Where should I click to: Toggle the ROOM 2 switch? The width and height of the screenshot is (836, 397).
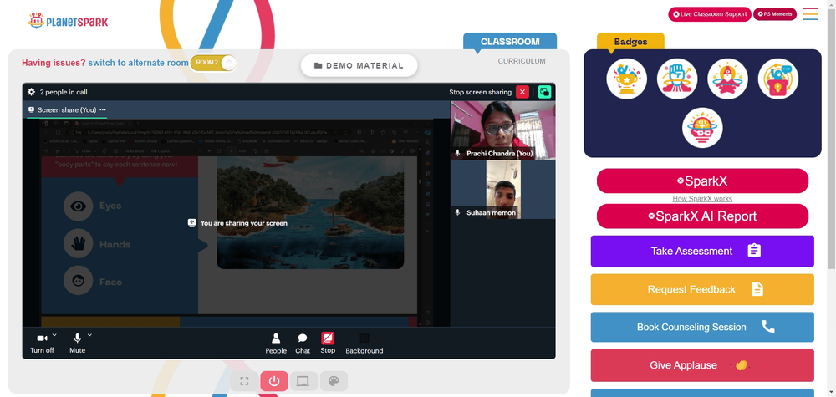(x=214, y=63)
